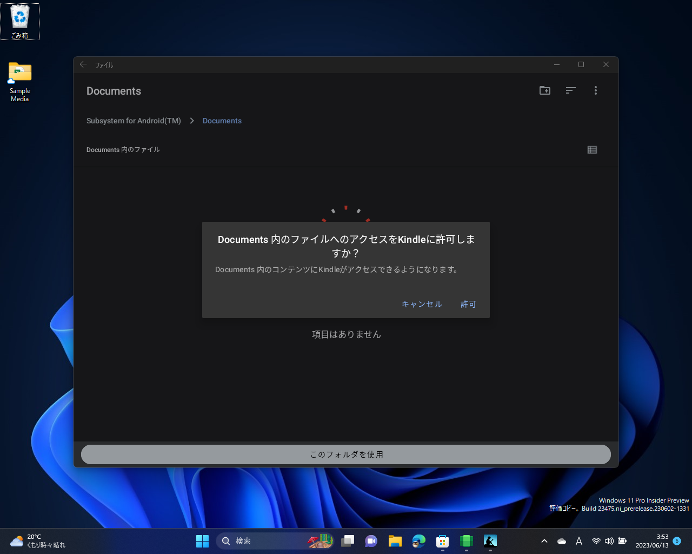The width and height of the screenshot is (692, 554).
Task: Launch Microsoft Store from the taskbar
Action: pos(442,540)
